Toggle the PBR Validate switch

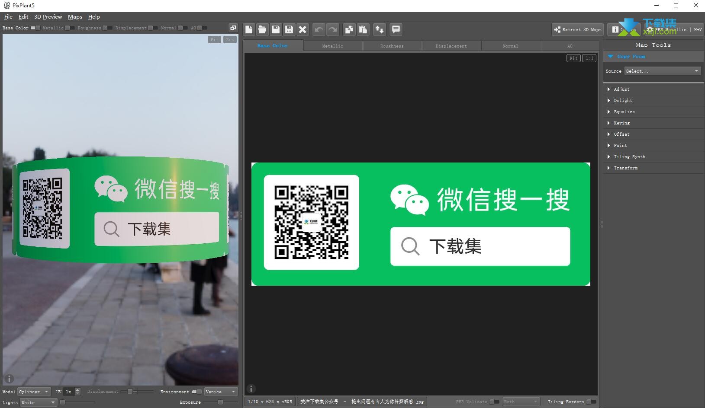494,402
